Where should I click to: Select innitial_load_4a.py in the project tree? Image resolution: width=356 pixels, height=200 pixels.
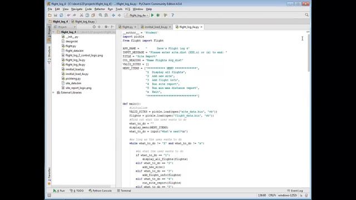(77, 74)
